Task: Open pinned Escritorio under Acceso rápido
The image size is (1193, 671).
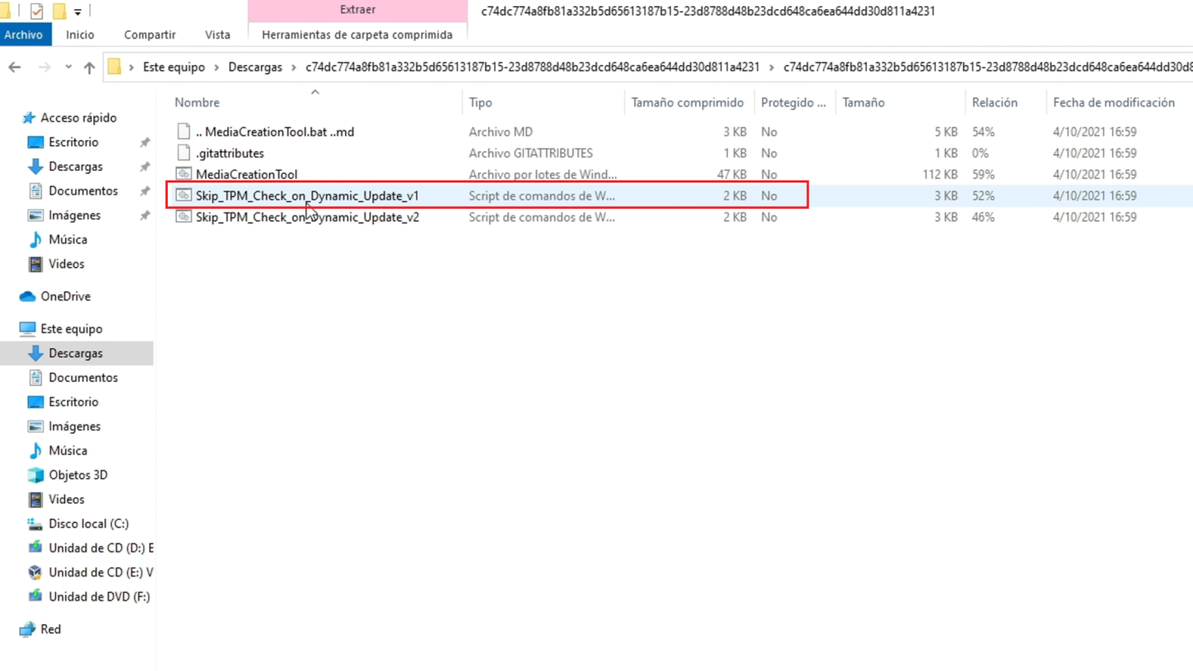Action: click(73, 142)
